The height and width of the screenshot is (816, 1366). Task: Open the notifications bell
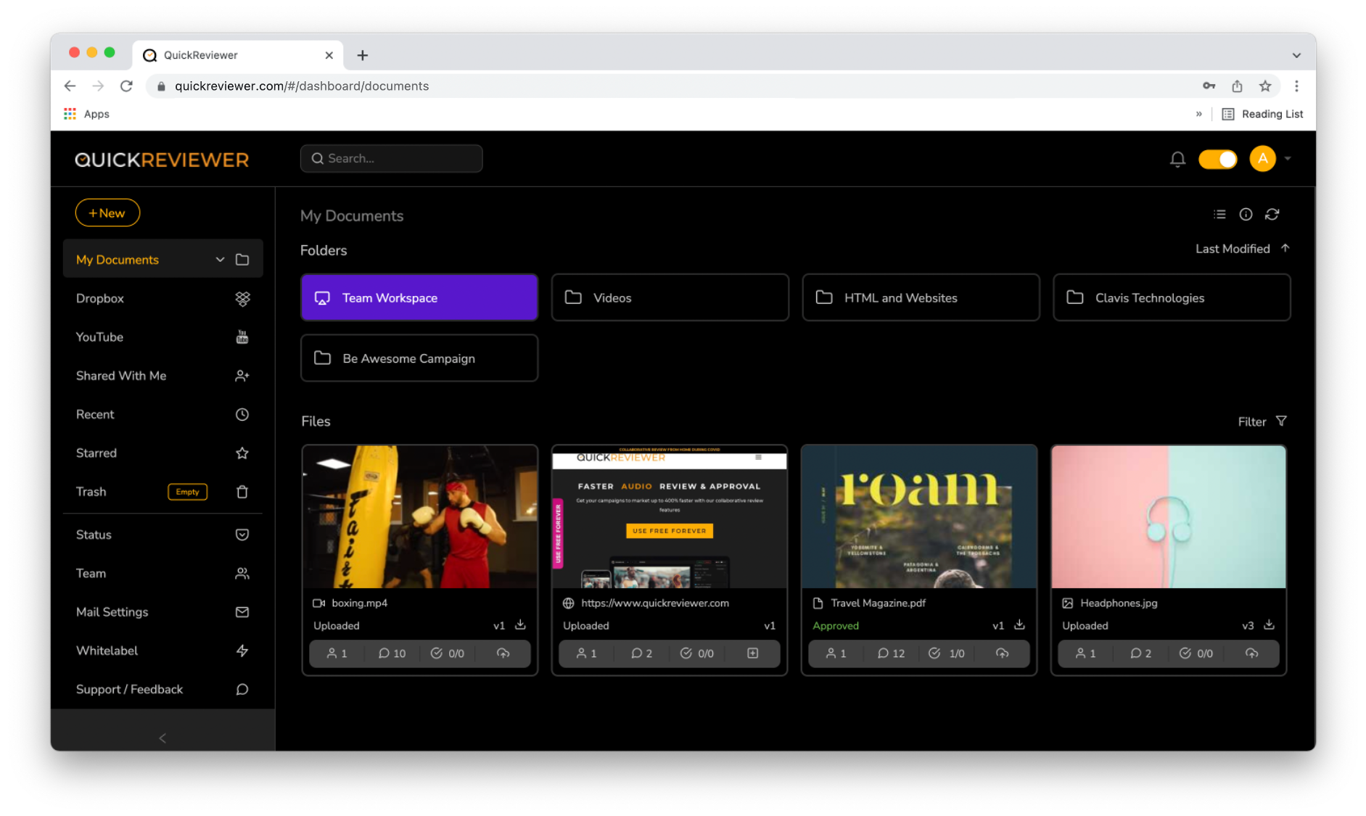click(1177, 159)
